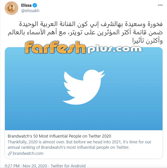The image size is (167, 168).
Task: Select the first line of Arabic tweet text
Action: pos(91,24)
